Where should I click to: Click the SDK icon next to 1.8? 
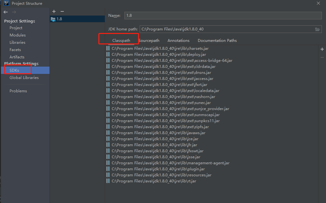coord(53,19)
